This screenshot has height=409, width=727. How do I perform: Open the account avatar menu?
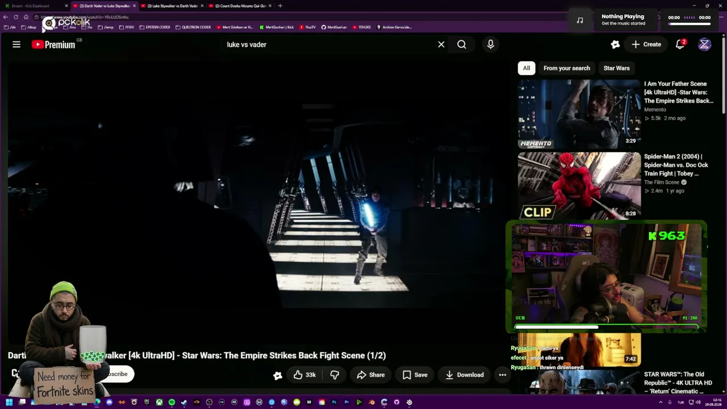(704, 44)
